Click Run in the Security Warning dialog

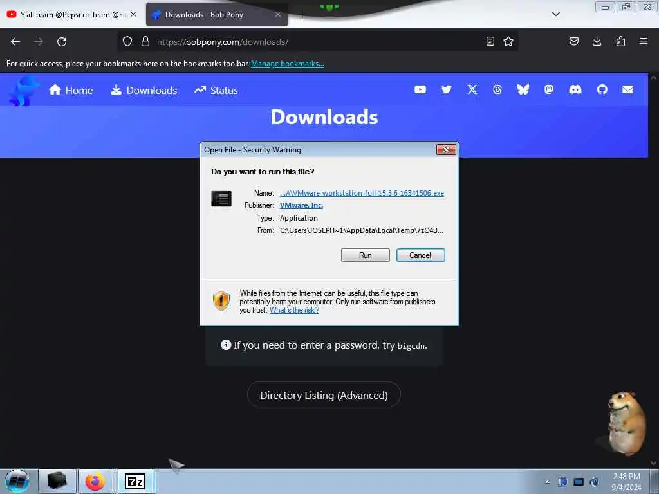[x=366, y=255]
